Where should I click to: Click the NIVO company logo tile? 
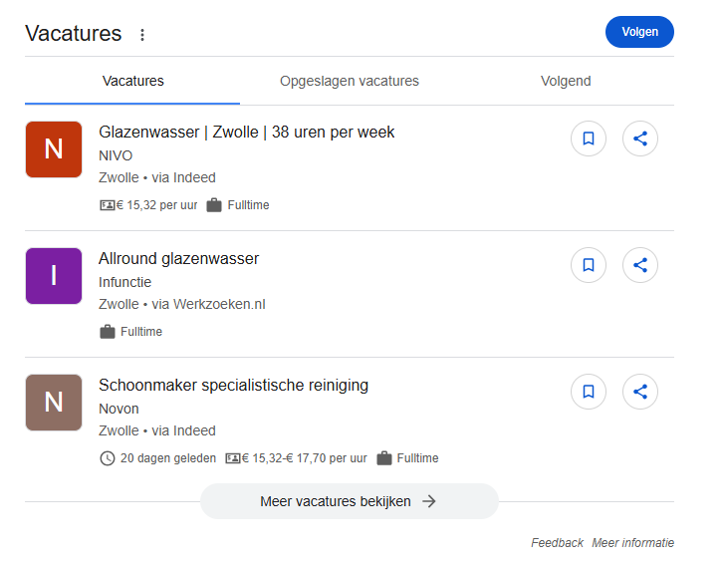tap(54, 149)
